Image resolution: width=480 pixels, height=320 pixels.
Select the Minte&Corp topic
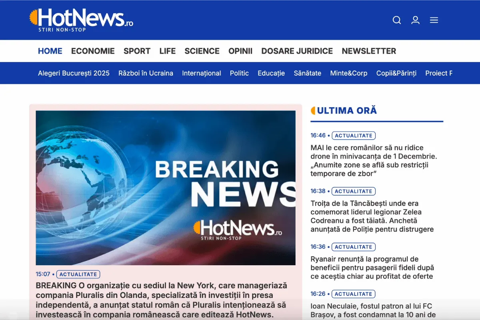pyautogui.click(x=348, y=73)
